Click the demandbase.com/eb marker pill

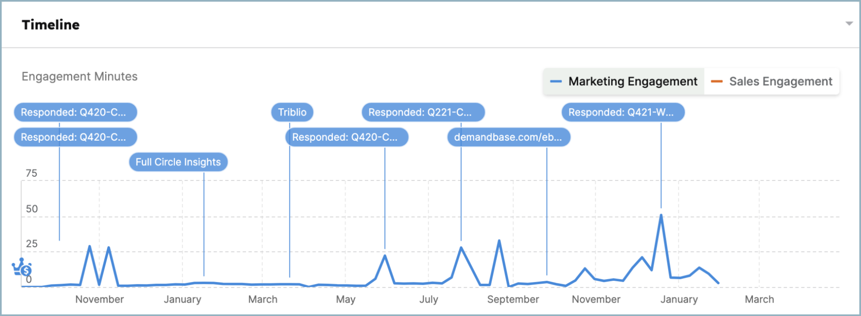tap(508, 137)
